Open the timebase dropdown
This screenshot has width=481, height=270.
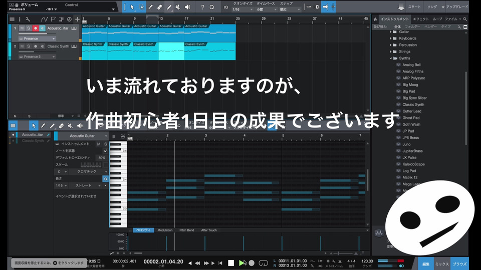click(266, 9)
